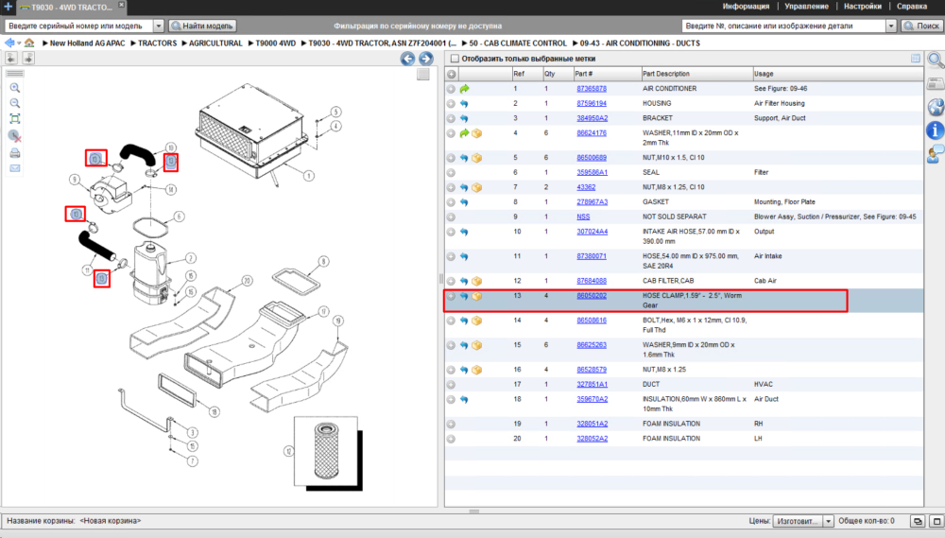The width and height of the screenshot is (945, 538).
Task: Open the home icon in breadcrumb
Action: [29, 43]
